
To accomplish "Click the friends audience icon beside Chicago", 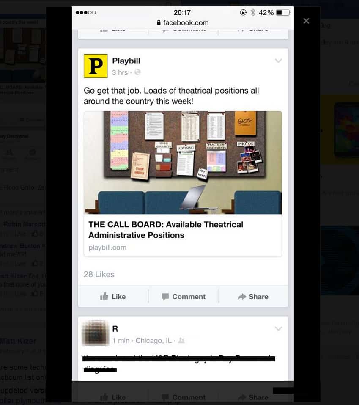I will coord(181,340).
